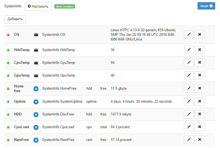Edit the Uptime row with pencil icon

coord(189,102)
